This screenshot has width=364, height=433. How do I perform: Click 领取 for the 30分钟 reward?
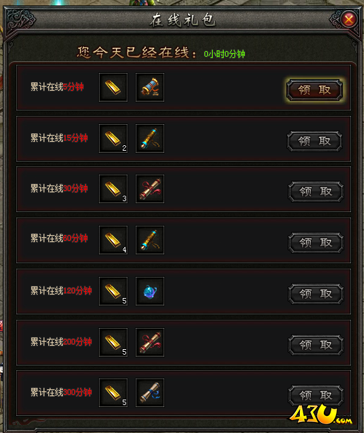(316, 192)
